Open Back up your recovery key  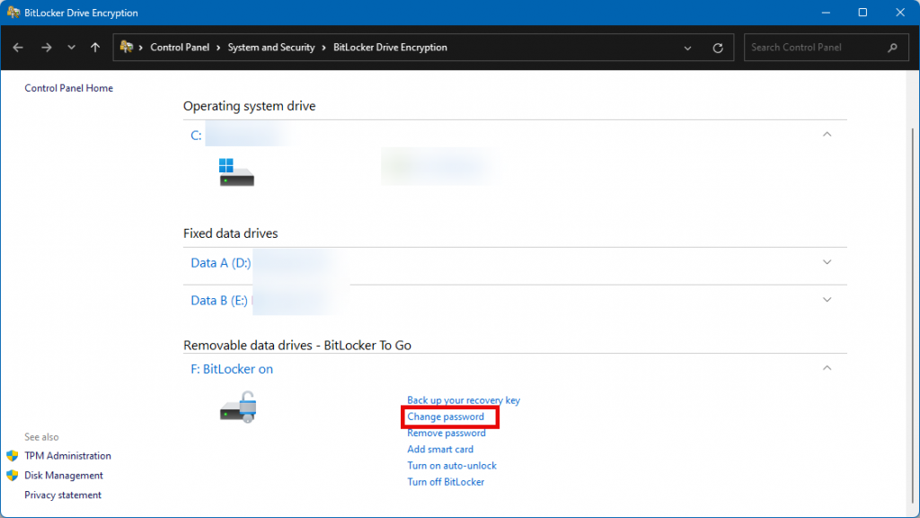point(464,400)
